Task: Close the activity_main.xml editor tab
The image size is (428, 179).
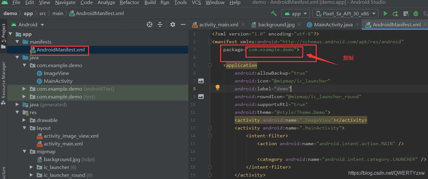Action: (243, 24)
